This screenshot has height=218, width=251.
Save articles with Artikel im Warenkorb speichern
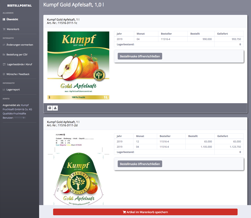pos(145,212)
